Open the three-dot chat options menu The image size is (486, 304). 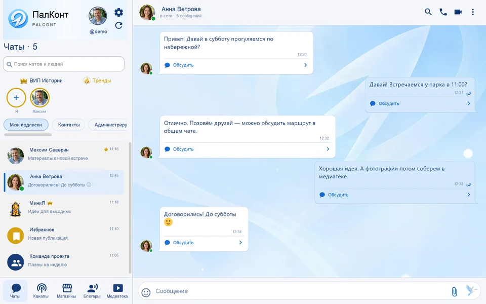tap(473, 12)
